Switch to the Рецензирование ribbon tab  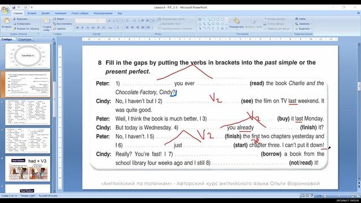coord(103,14)
